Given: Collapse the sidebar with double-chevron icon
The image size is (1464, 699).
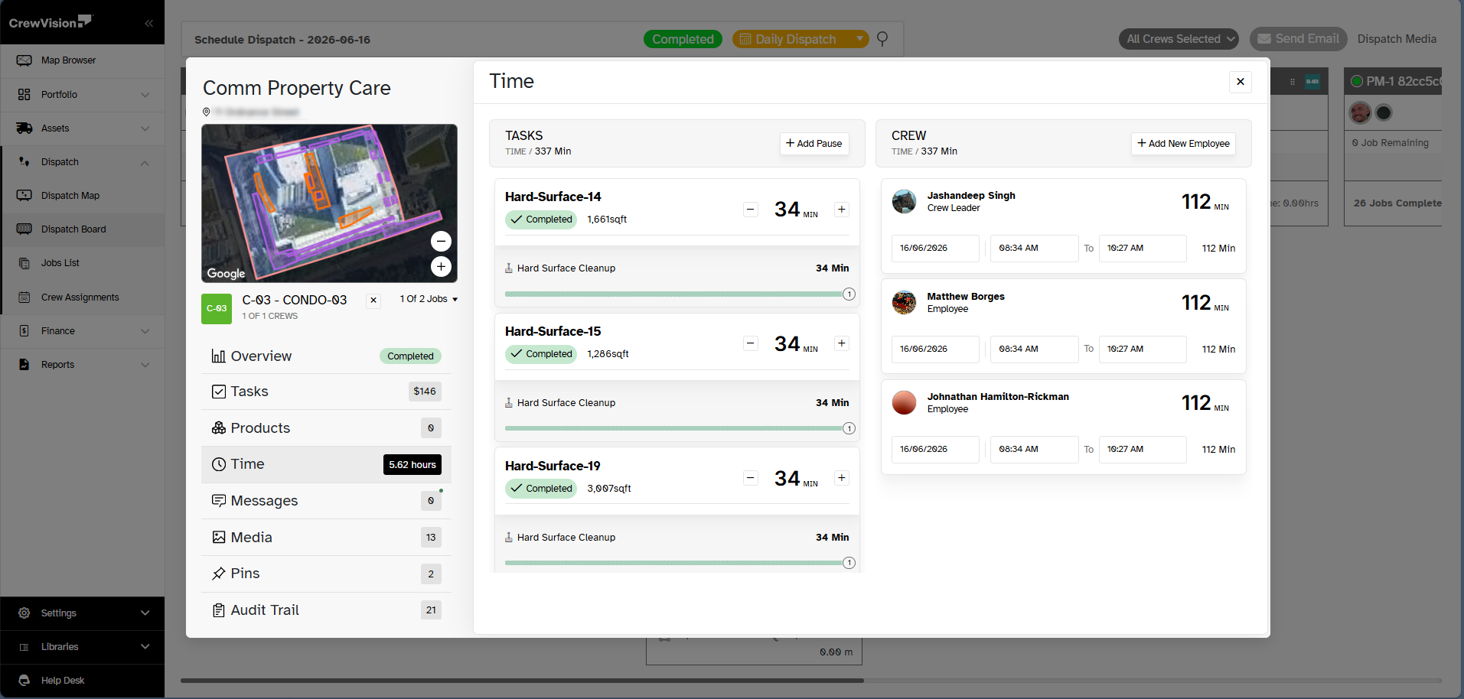Looking at the screenshot, I should pyautogui.click(x=148, y=23).
